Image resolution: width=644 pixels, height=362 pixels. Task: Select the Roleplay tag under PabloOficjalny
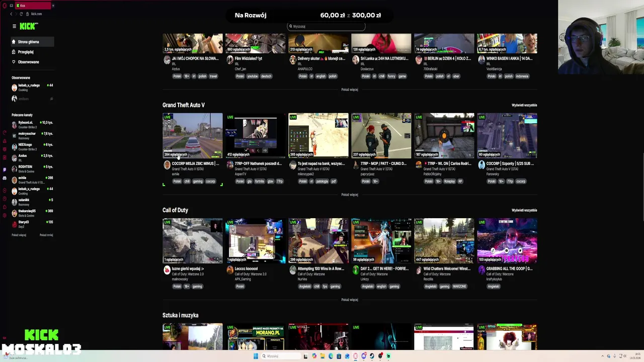click(x=449, y=182)
